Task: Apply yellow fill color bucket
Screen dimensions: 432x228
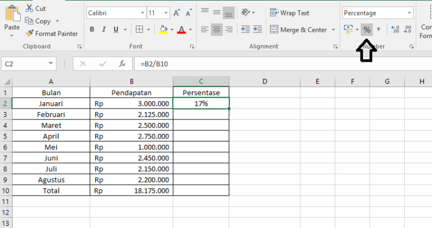Action: click(x=163, y=29)
